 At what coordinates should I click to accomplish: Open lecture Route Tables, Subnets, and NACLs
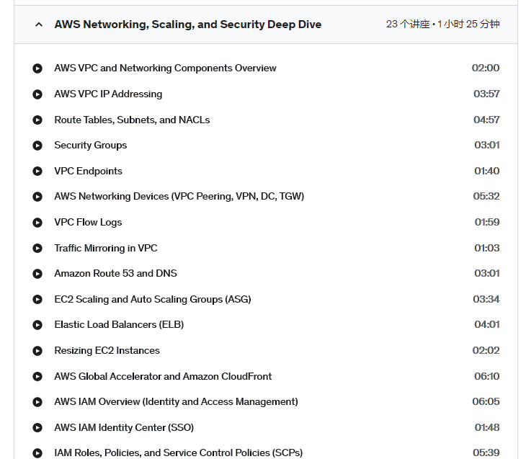tap(132, 120)
